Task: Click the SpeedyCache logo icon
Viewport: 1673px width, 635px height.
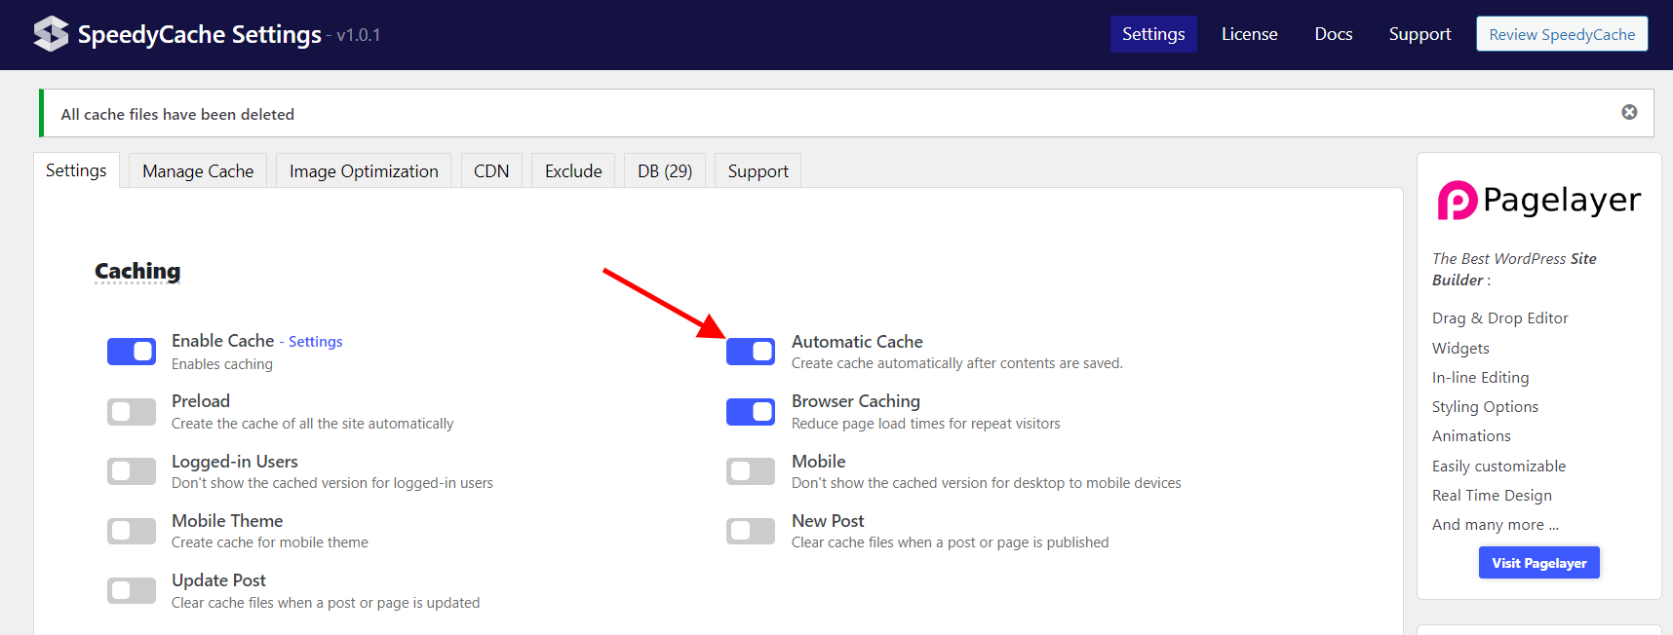Action: 51,34
